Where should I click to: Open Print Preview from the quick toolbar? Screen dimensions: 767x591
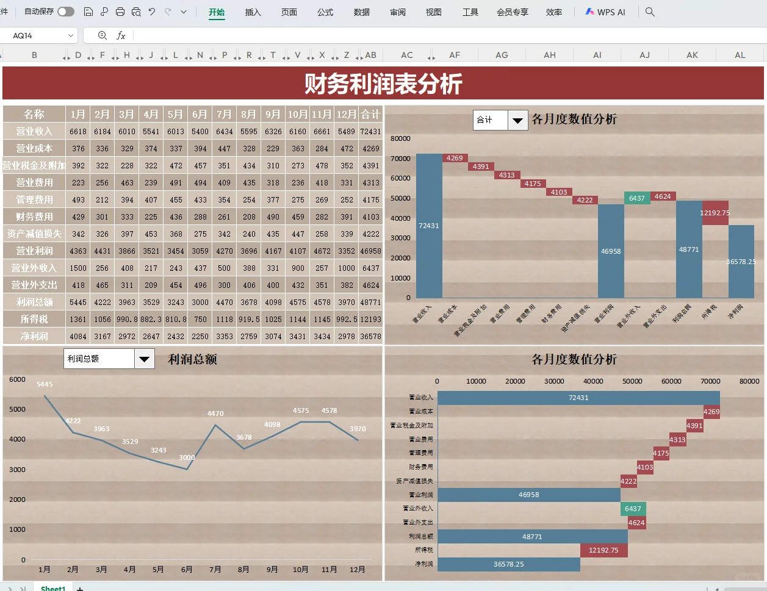click(136, 12)
